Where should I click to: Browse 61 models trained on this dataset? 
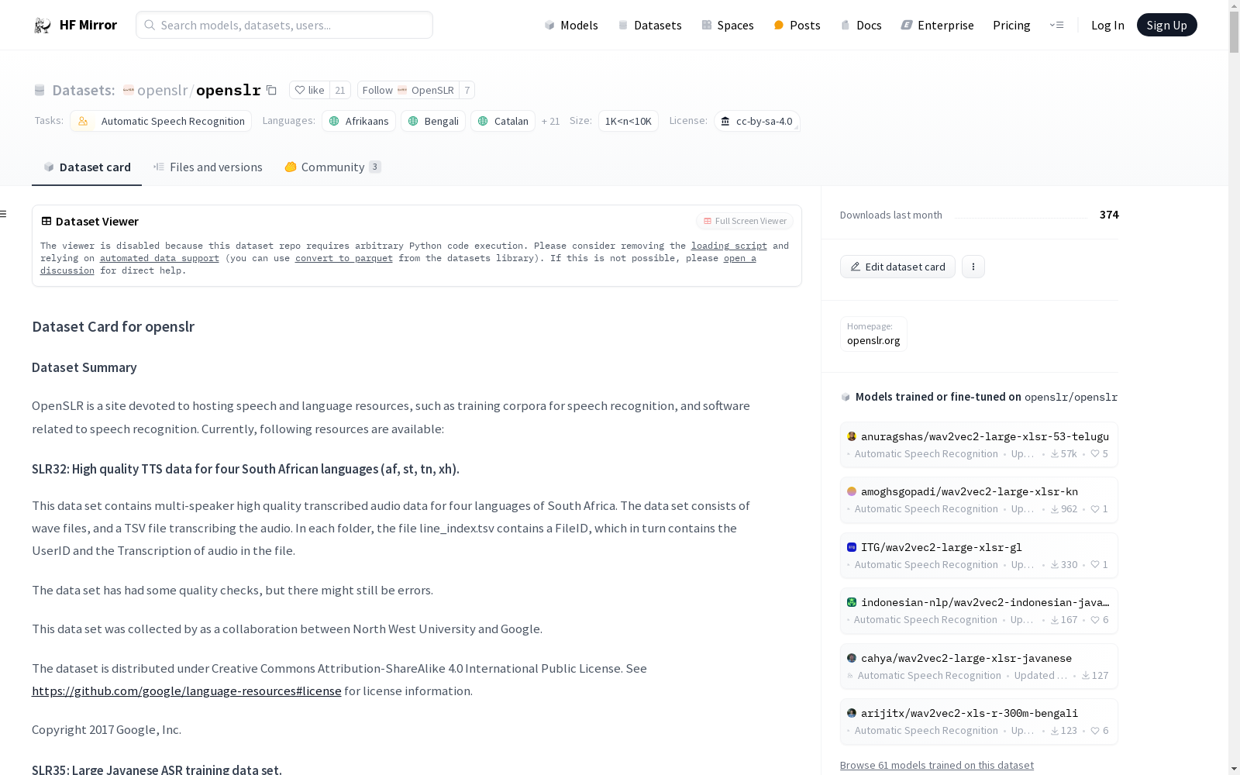(937, 765)
